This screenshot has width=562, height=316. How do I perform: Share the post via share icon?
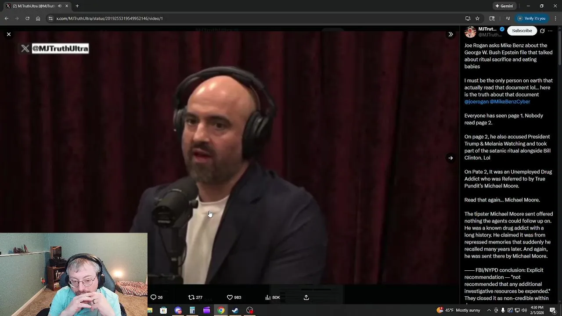(x=306, y=297)
